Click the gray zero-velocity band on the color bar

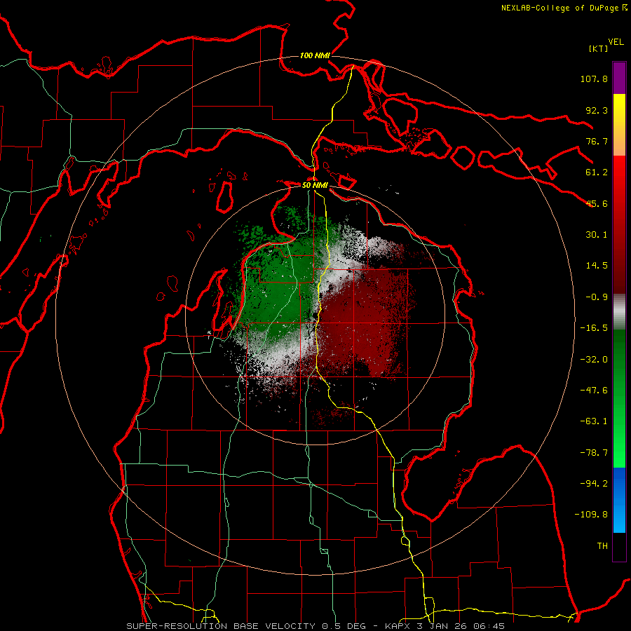(619, 312)
